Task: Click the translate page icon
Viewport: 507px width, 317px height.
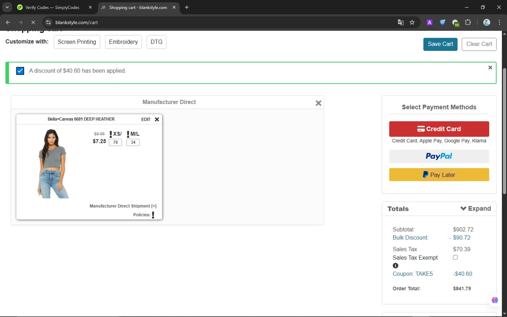Action: click(x=401, y=22)
